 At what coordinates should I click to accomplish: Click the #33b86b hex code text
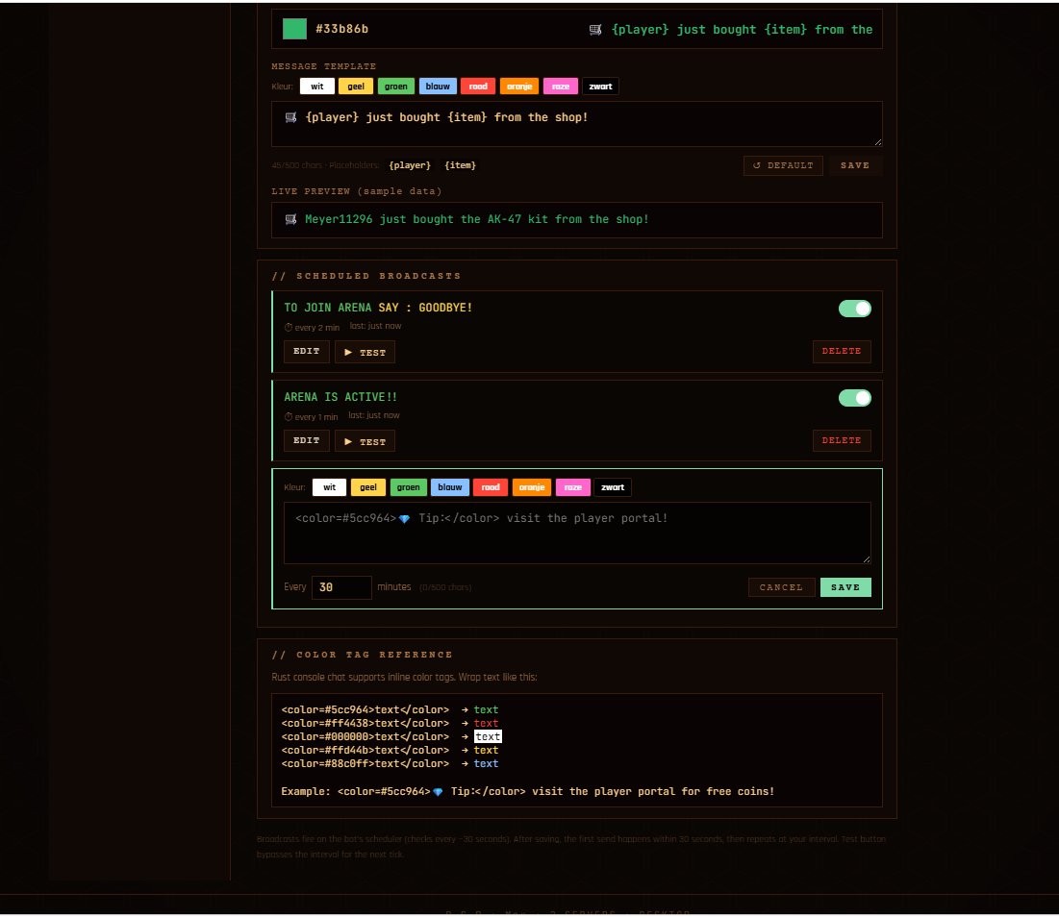[x=341, y=29]
